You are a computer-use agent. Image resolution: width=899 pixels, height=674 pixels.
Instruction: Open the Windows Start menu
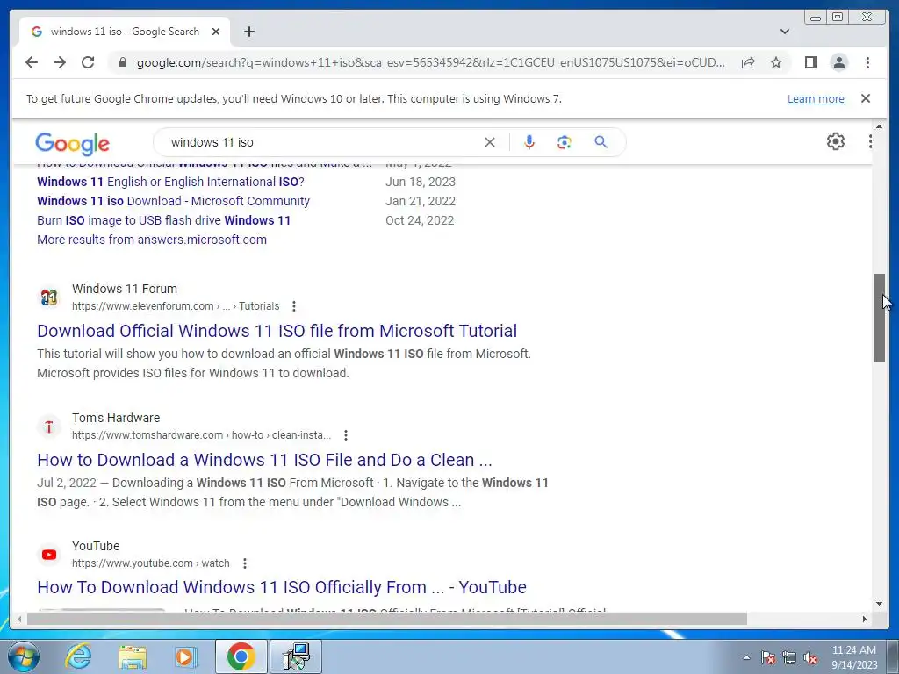click(24, 656)
